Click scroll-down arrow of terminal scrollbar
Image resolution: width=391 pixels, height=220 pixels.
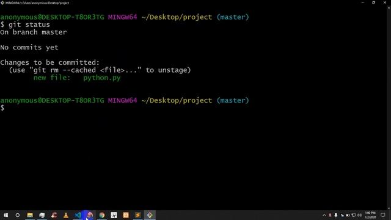click(389, 208)
